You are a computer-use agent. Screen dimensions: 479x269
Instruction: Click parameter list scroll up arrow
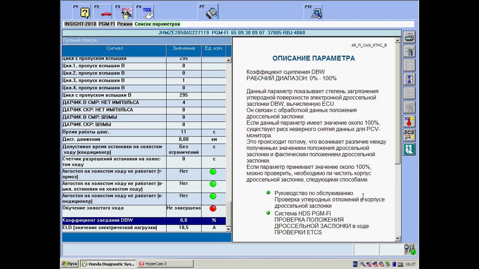[x=229, y=60]
